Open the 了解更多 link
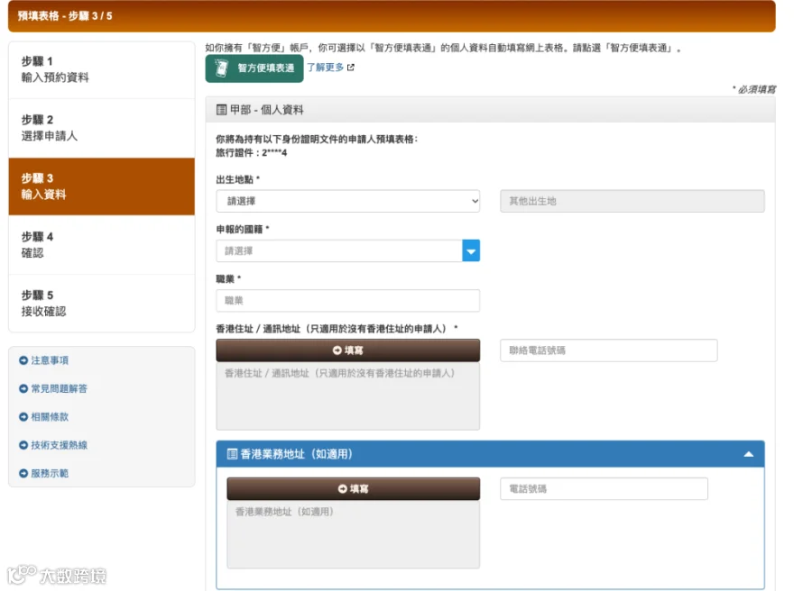812x591 pixels. pyautogui.click(x=325, y=68)
